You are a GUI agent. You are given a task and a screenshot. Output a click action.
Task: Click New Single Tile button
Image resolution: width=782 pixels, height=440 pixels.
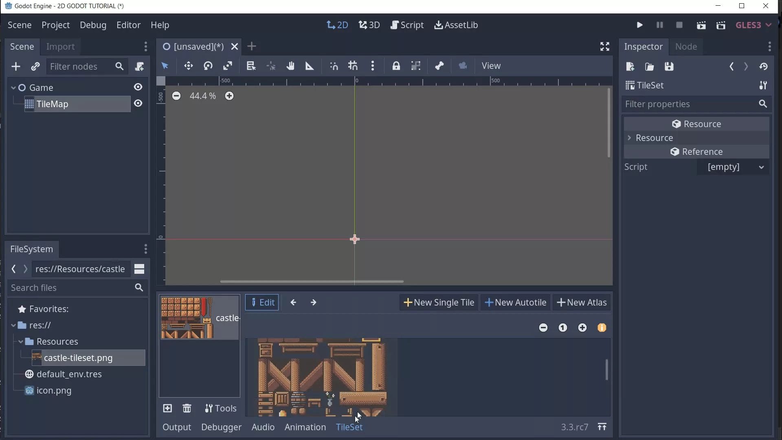tap(439, 302)
